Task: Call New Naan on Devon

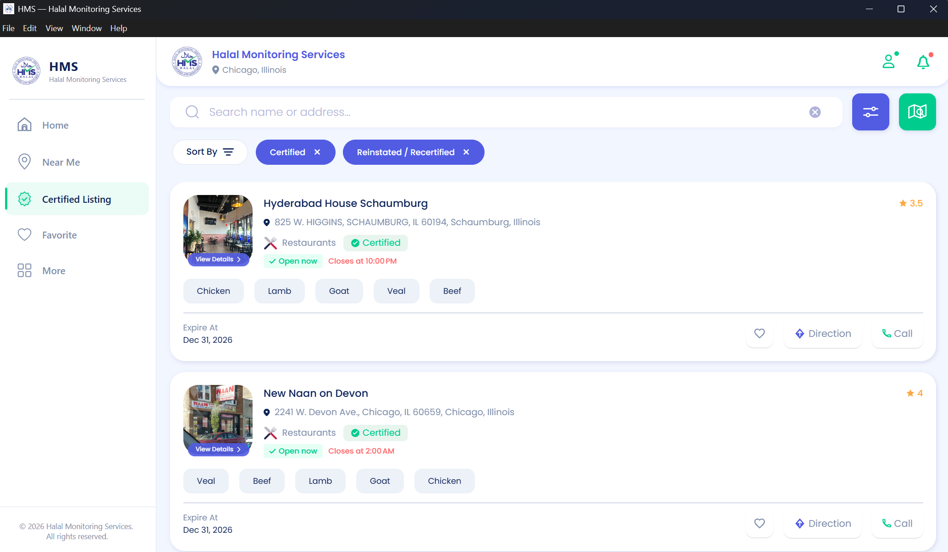Action: (897, 524)
